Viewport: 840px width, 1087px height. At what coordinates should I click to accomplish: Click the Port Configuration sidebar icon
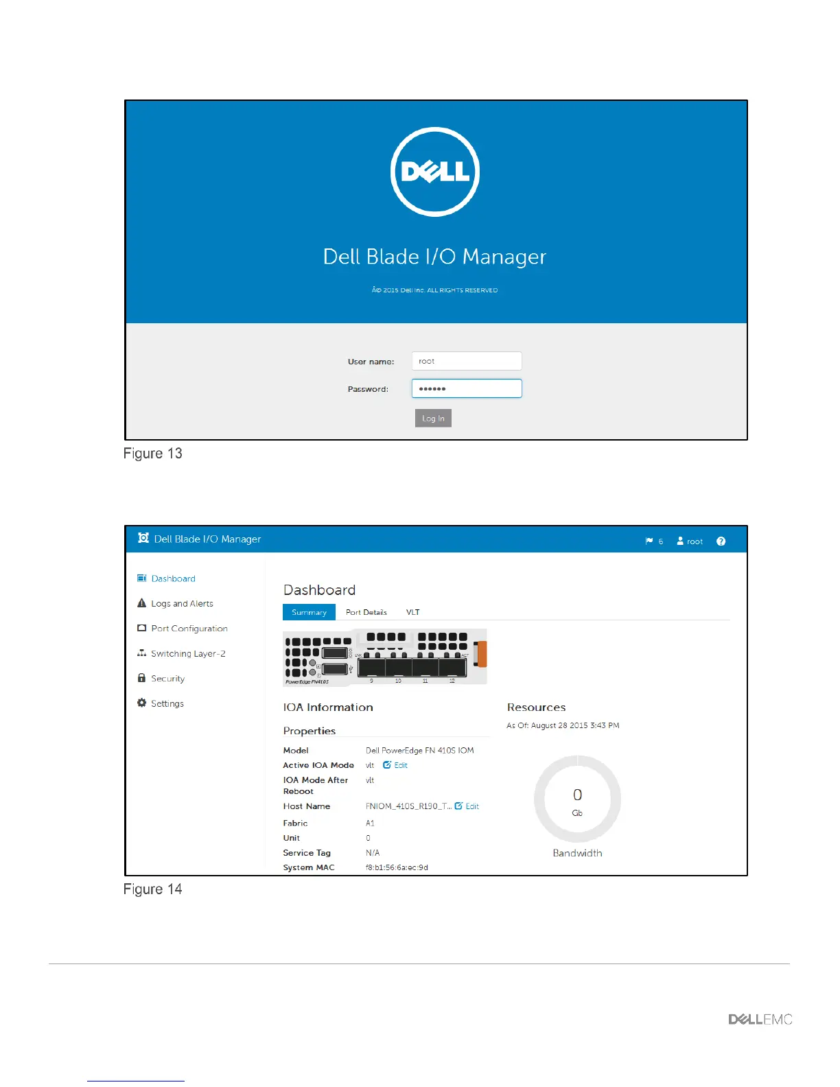(141, 628)
